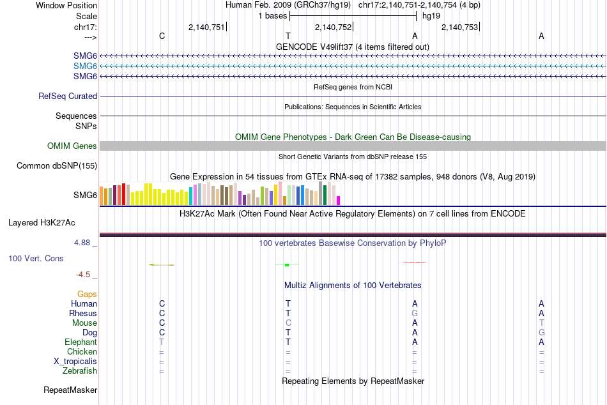
Task: Click the 2,140,751 ruler coordinate
Action: click(x=206, y=27)
